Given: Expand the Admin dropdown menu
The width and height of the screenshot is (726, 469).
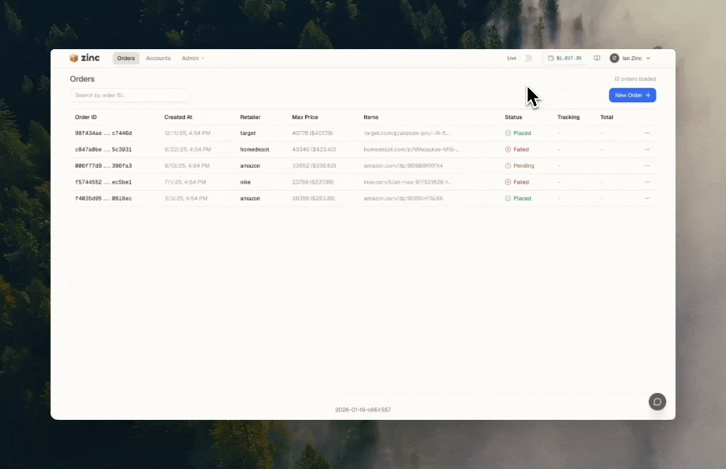Looking at the screenshot, I should pyautogui.click(x=193, y=58).
